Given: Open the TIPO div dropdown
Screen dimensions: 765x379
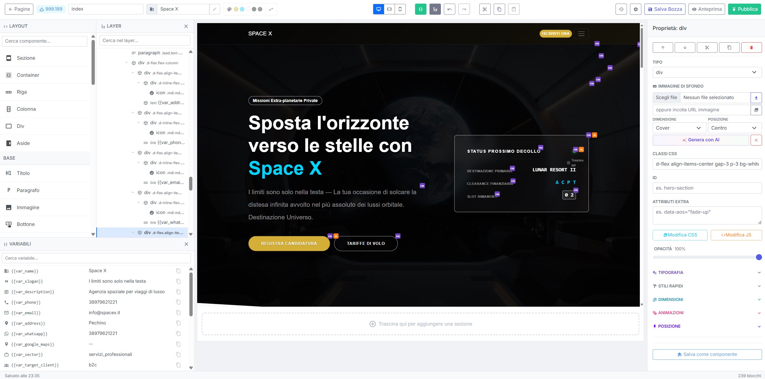Looking at the screenshot, I should [x=707, y=72].
